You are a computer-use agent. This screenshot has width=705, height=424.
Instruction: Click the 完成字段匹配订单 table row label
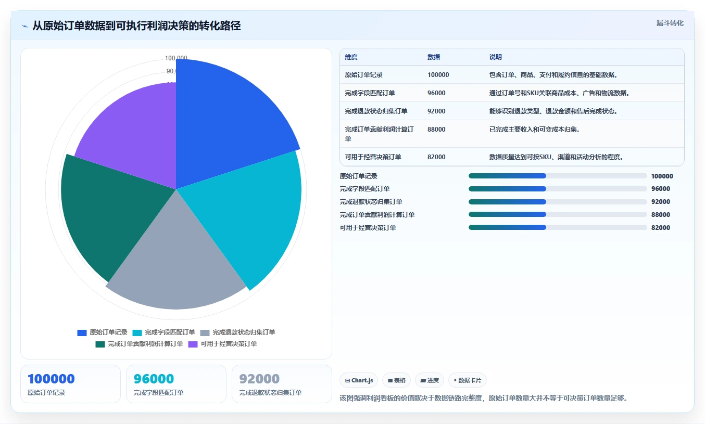(370, 93)
